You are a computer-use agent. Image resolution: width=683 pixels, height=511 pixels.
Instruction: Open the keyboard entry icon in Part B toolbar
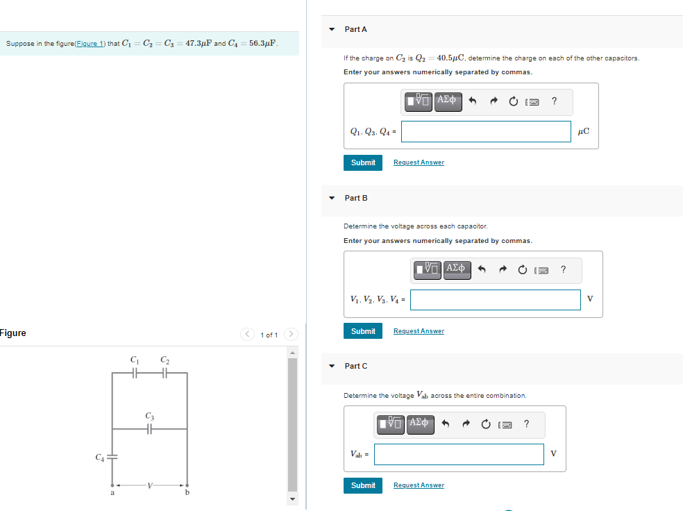(542, 269)
